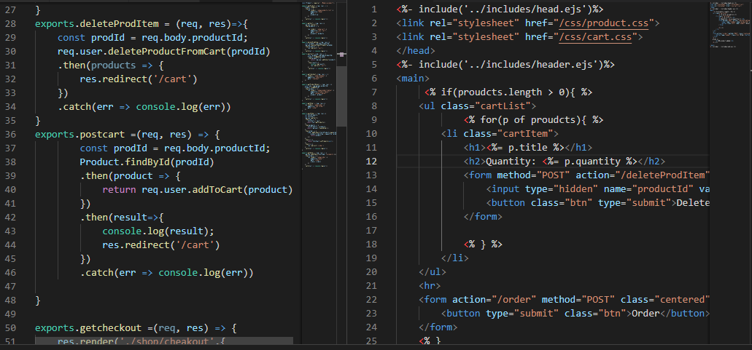Click line number 22 in the right gutter
Screen dimensions: 752x350
(x=371, y=300)
